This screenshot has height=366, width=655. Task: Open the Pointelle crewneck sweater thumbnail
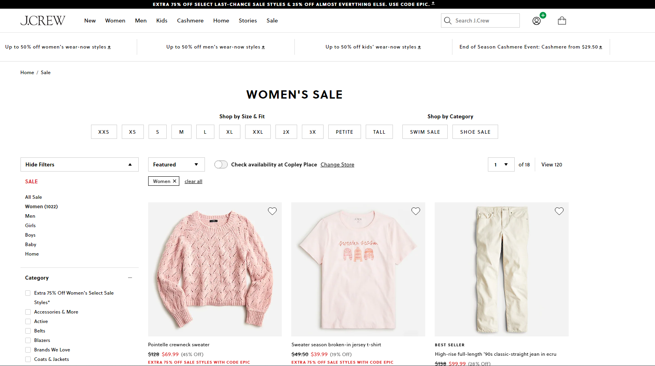(215, 269)
